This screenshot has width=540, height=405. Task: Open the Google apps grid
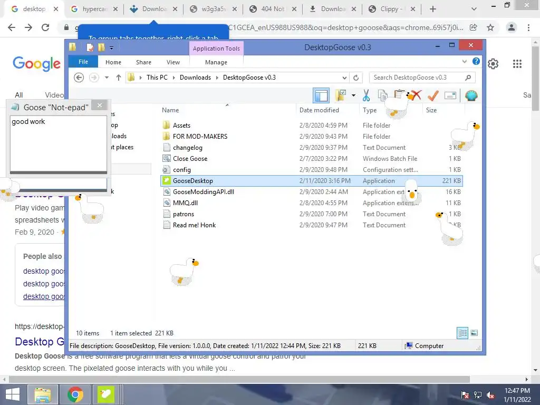(517, 64)
